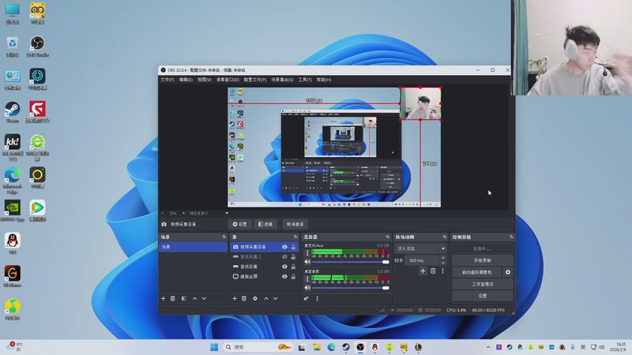Undock the Transitions panel via float icon
This screenshot has width=632, height=355.
tap(445, 237)
